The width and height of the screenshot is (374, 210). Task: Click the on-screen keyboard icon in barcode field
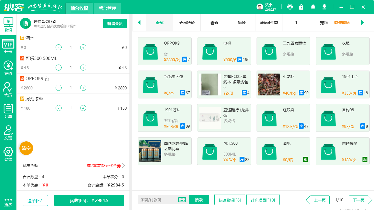(x=182, y=200)
